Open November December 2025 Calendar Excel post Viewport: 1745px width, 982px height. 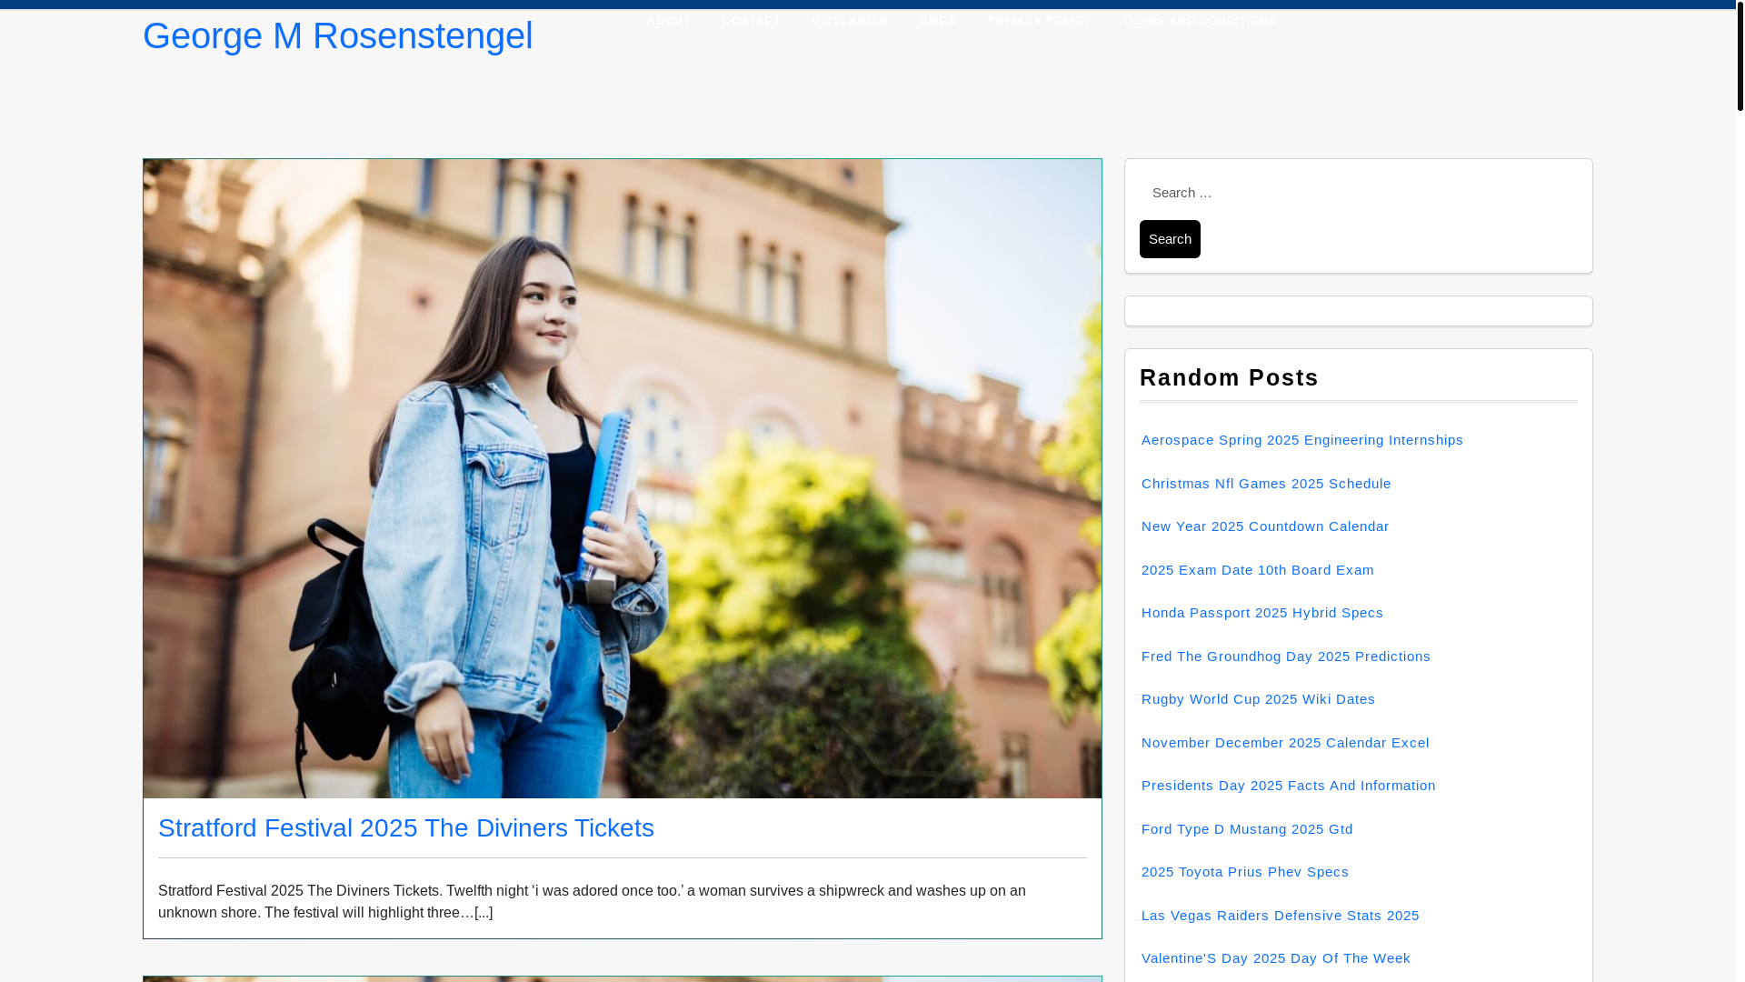[x=1284, y=743]
